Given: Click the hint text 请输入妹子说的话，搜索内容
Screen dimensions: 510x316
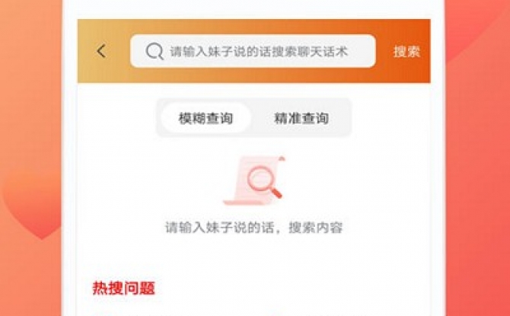Looking at the screenshot, I should coord(253,228).
